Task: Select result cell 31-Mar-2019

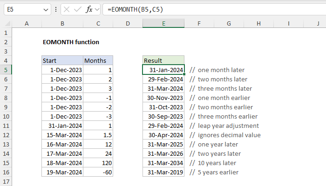Action: click(x=163, y=173)
